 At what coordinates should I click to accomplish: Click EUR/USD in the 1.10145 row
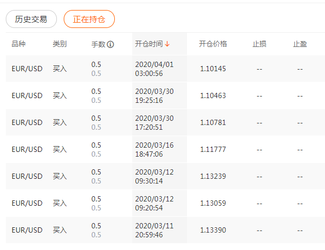tap(27, 69)
